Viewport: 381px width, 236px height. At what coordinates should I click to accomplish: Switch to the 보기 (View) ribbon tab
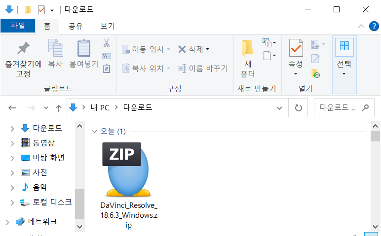pyautogui.click(x=108, y=26)
